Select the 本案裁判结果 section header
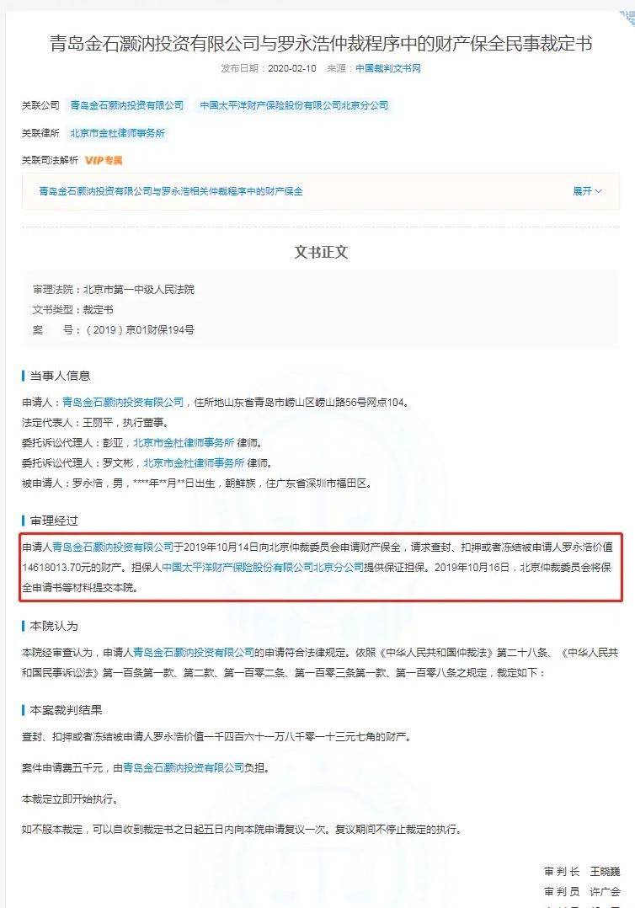Screen dimensions: 635x908 pos(66,710)
